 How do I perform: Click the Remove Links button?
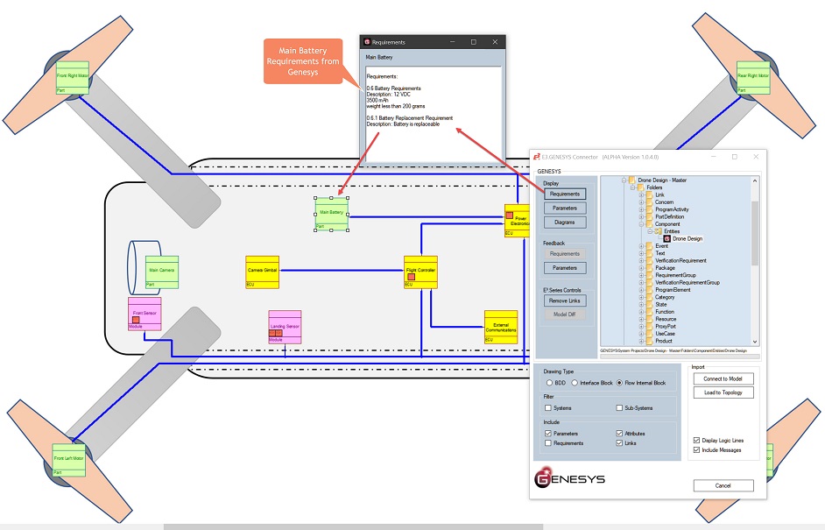pos(565,300)
